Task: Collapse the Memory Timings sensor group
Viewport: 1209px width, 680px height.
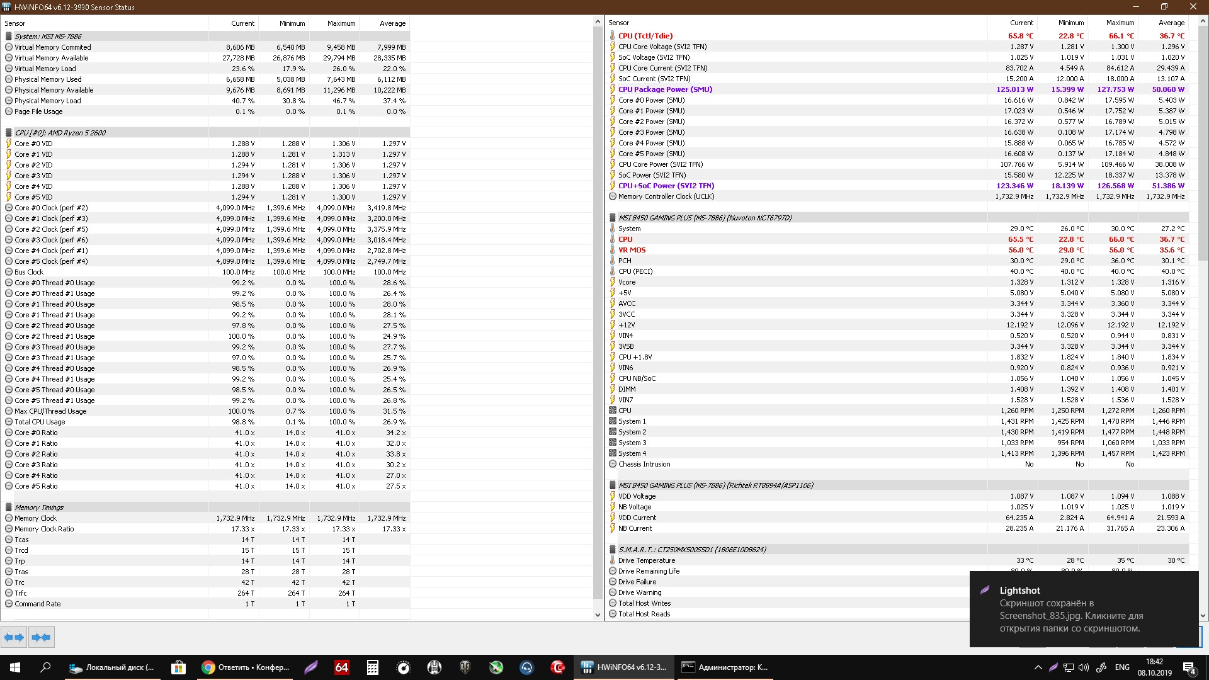Action: (x=39, y=507)
